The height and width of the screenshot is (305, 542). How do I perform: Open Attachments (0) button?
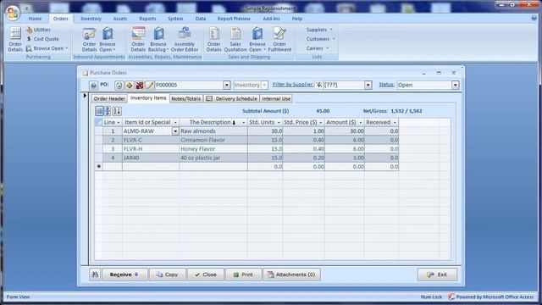(x=291, y=274)
